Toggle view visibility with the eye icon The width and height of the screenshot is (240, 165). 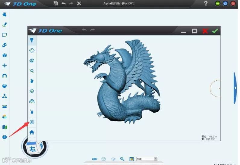click(x=94, y=159)
